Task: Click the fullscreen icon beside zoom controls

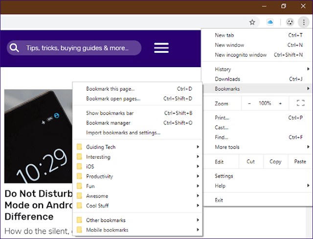Action: pos(300,103)
